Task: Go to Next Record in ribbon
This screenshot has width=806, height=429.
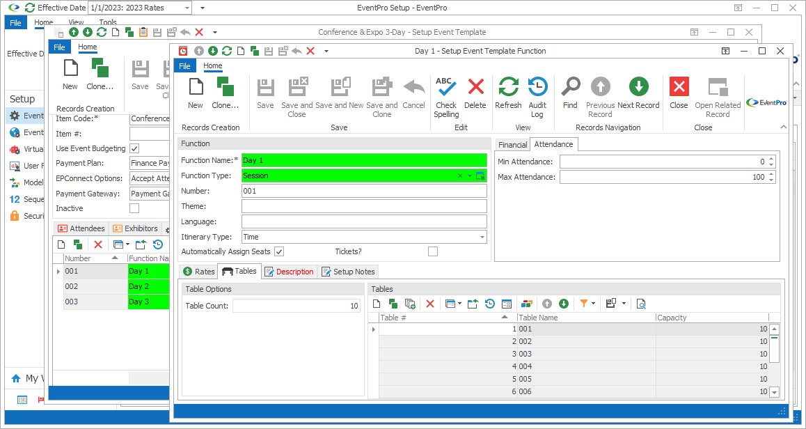Action: point(638,87)
